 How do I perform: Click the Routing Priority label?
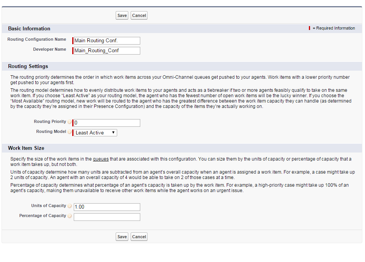[x=50, y=121]
